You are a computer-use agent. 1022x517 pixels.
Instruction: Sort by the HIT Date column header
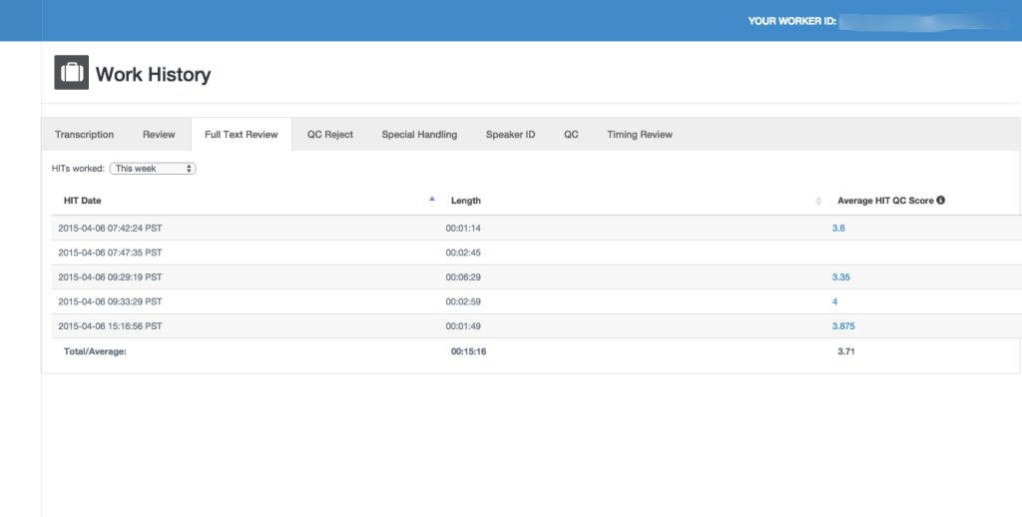(82, 201)
